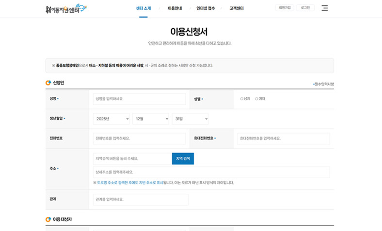Image resolution: width=382 pixels, height=231 pixels.
Task: Focus the 성명 name input field
Action: point(139,99)
